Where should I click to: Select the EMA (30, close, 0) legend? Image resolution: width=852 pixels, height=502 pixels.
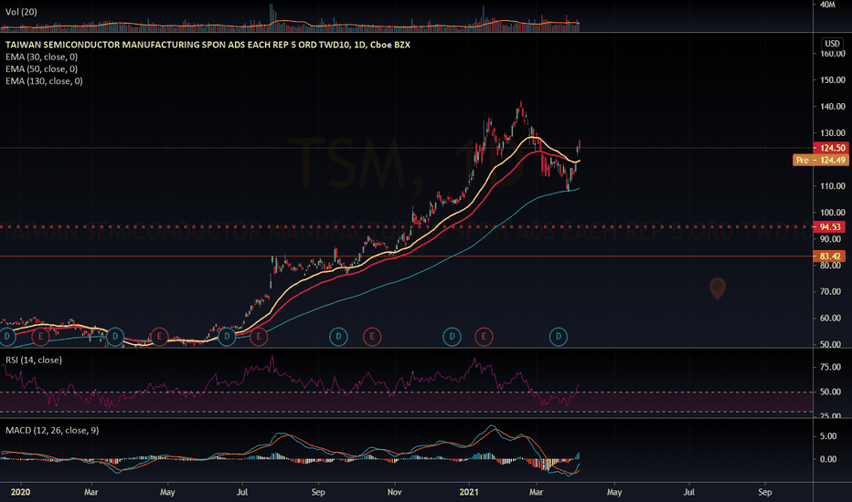pyautogui.click(x=41, y=57)
